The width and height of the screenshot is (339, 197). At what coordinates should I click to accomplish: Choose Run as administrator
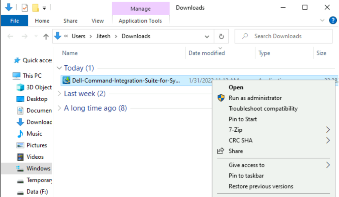[255, 98]
